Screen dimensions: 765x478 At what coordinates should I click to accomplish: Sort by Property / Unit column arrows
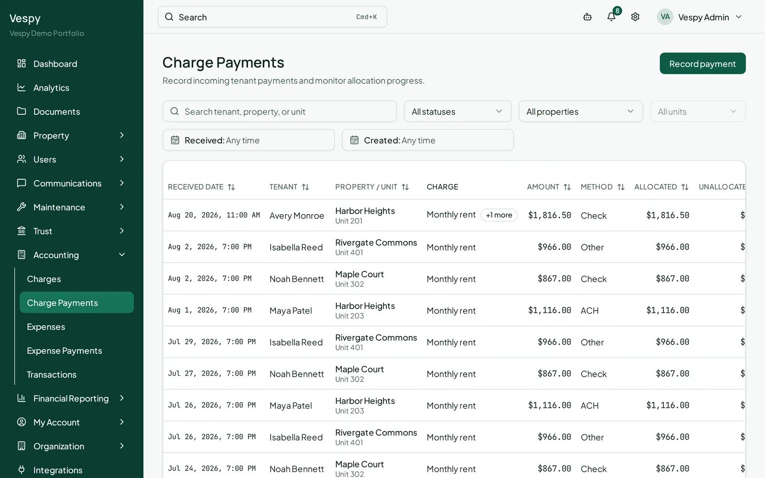pos(405,187)
